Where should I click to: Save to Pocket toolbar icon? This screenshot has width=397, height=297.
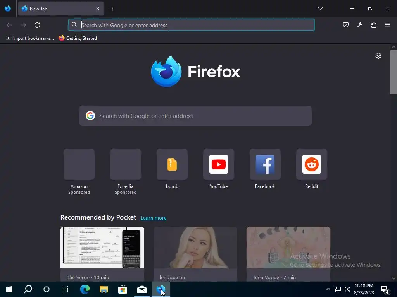pos(345,25)
